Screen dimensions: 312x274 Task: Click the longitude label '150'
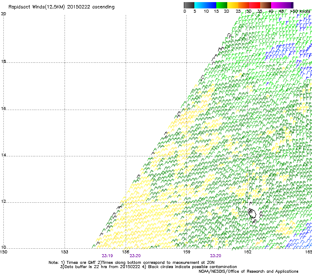pos(3,252)
